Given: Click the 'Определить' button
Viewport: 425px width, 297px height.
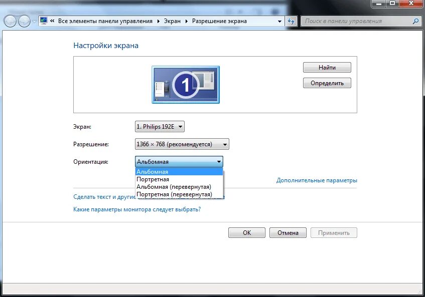Looking at the screenshot, I should 327,83.
